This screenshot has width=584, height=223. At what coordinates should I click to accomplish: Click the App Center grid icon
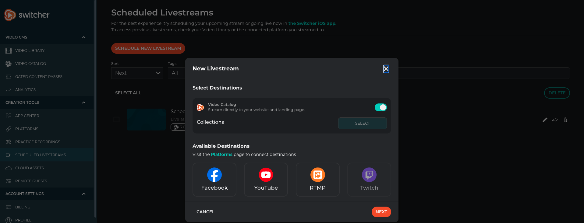click(9, 116)
